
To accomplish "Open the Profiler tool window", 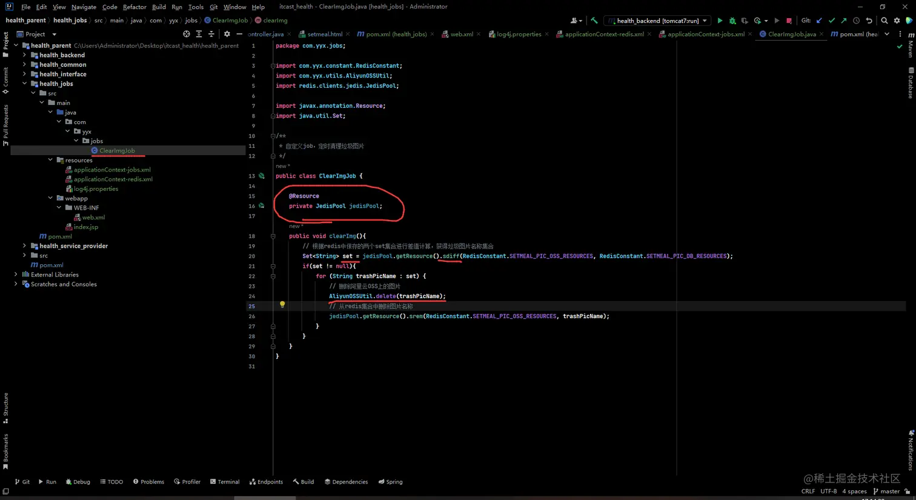I will (187, 482).
